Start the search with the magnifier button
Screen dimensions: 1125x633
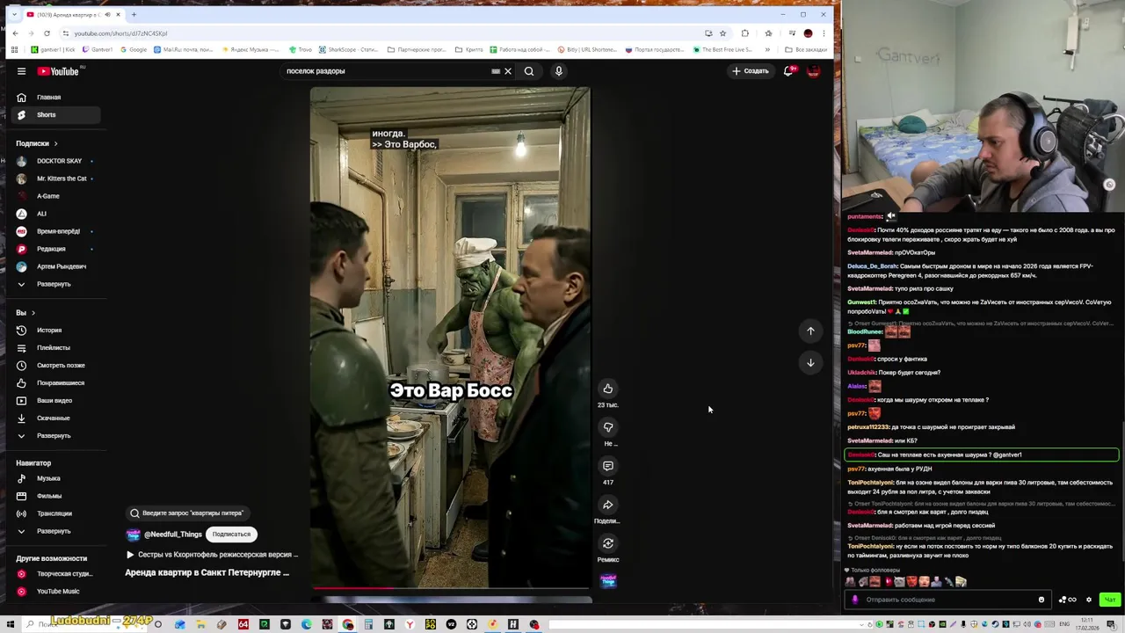click(529, 71)
